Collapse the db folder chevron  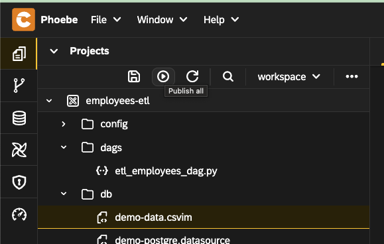64,194
